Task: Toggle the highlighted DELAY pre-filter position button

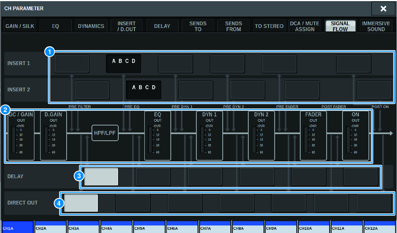Action: [x=101, y=177]
